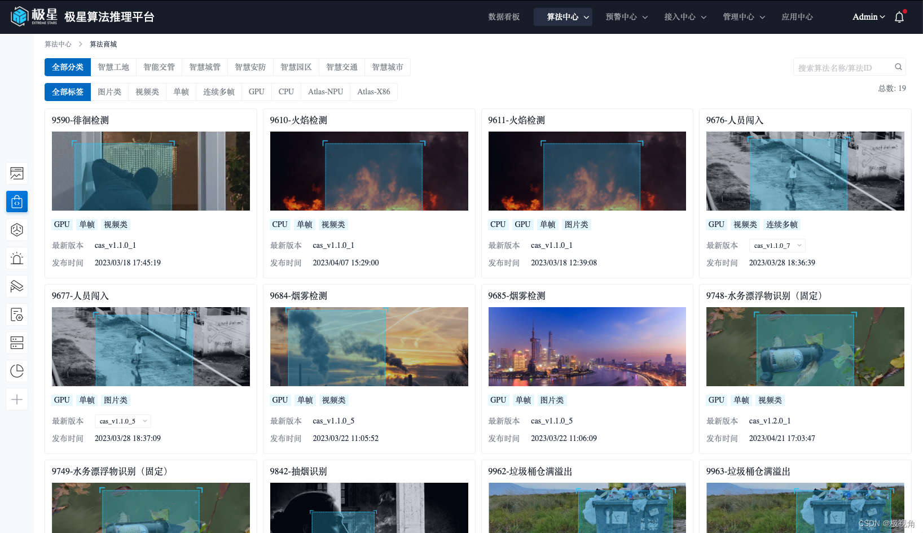Expand the 接入中心 dropdown menu
This screenshot has width=923, height=533.
[685, 17]
